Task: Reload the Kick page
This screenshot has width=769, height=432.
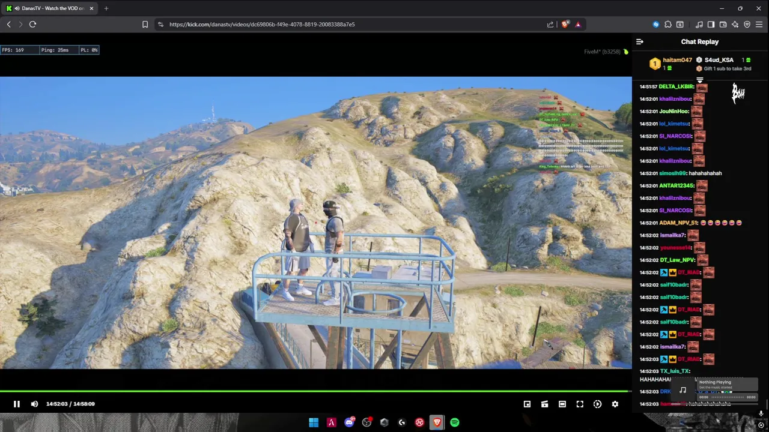Action: [x=32, y=25]
